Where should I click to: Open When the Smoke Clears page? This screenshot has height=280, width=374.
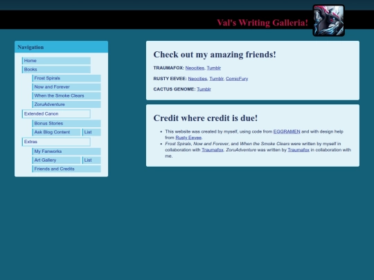66,95
